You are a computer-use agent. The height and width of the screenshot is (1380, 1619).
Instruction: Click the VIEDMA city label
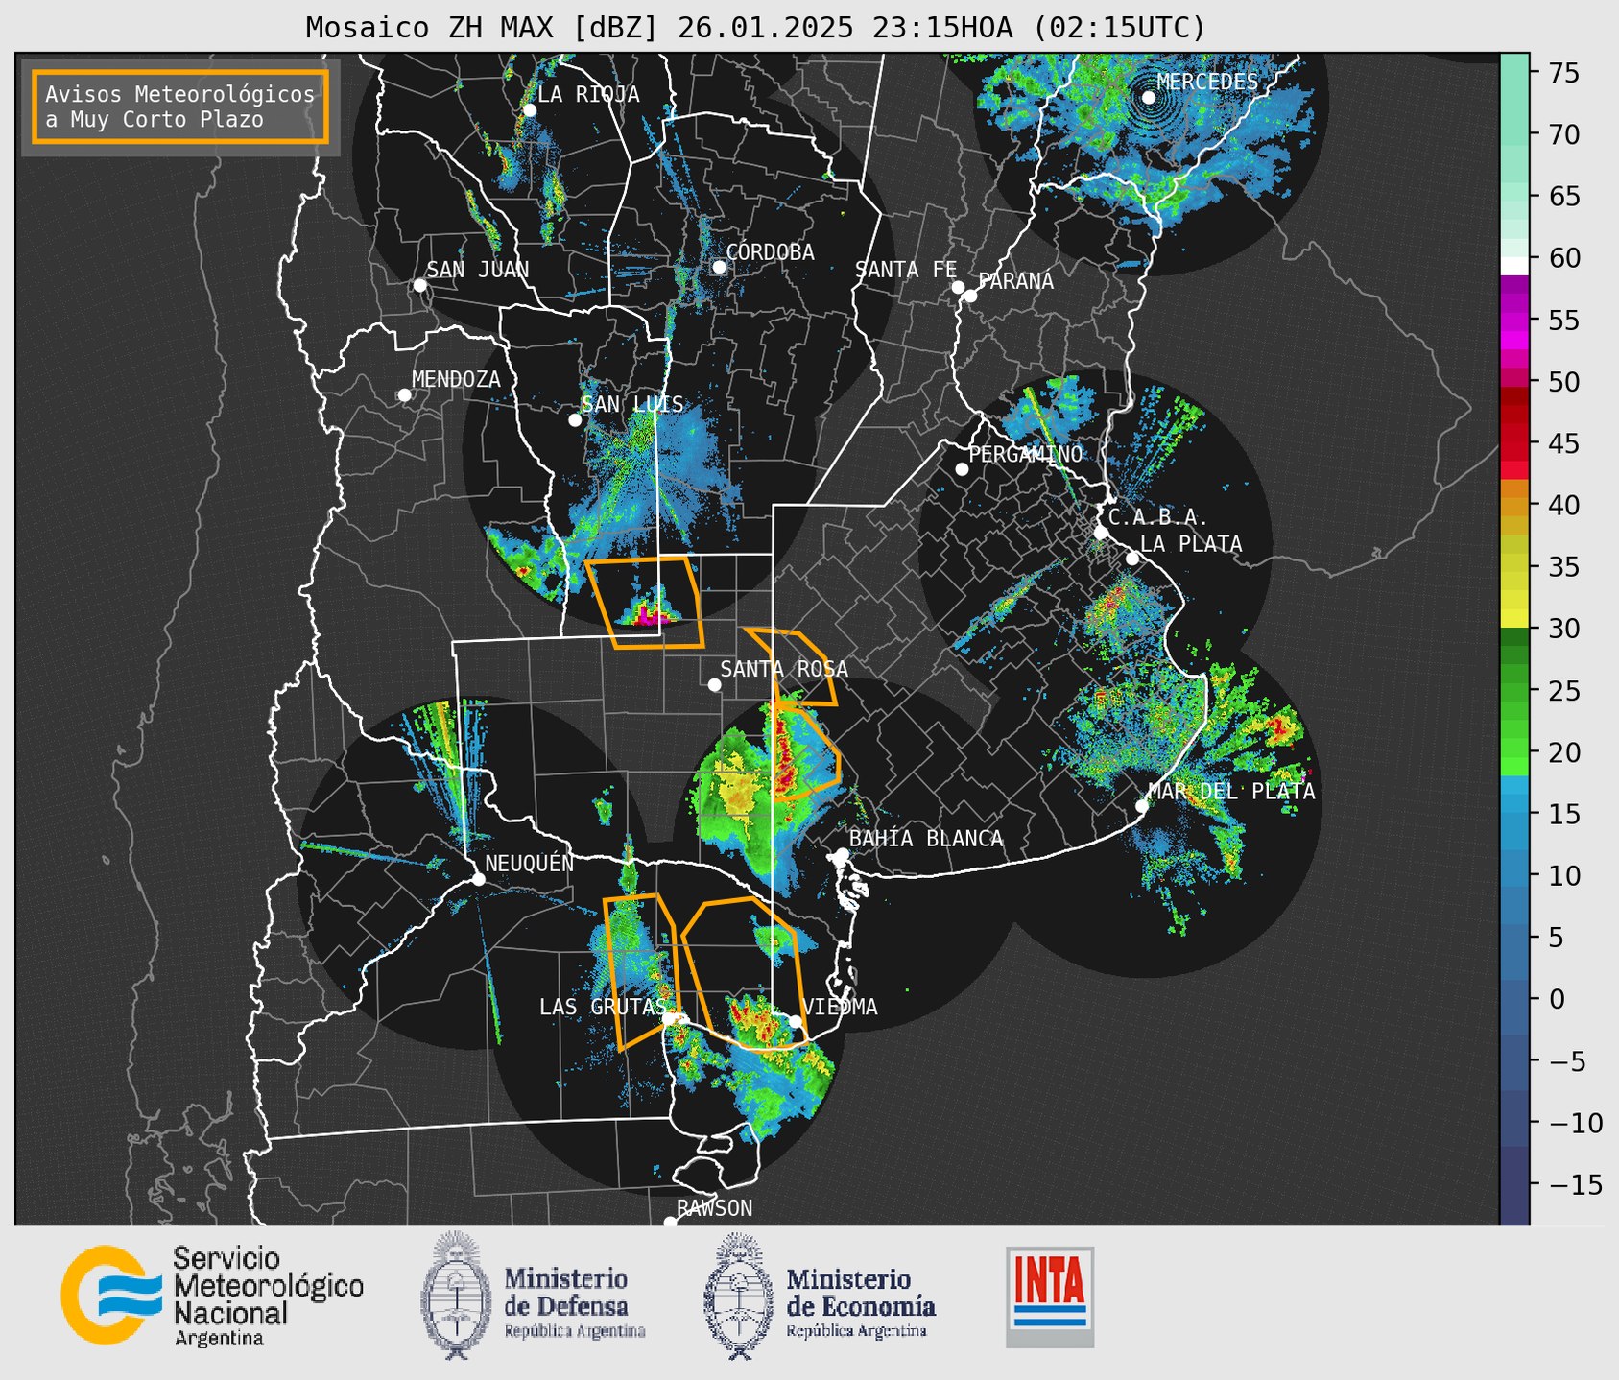point(840,1007)
